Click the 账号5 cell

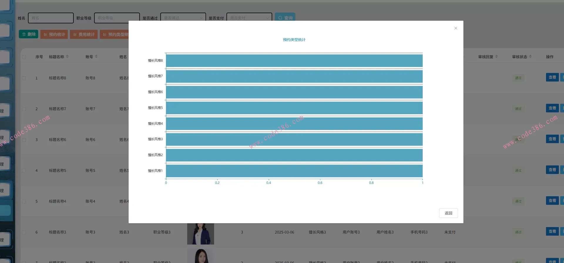pos(90,170)
